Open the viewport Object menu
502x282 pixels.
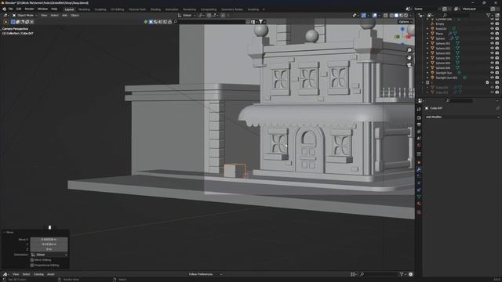point(75,16)
